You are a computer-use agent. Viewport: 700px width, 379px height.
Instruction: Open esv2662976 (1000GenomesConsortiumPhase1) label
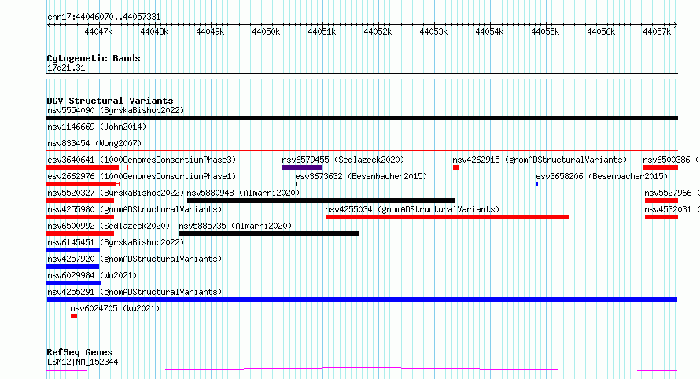[x=142, y=176]
